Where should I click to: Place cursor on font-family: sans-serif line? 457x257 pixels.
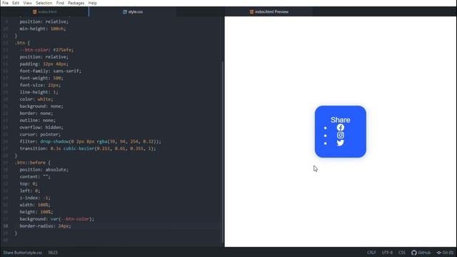[x=51, y=71]
